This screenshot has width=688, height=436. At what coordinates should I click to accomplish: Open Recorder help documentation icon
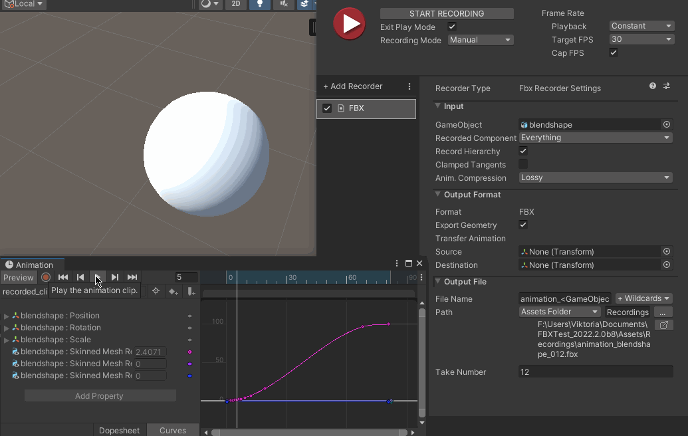coord(653,86)
